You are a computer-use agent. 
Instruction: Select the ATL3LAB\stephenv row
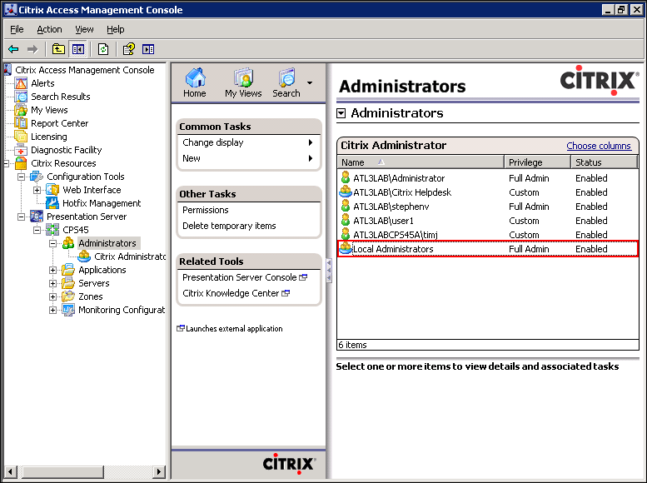click(488, 207)
